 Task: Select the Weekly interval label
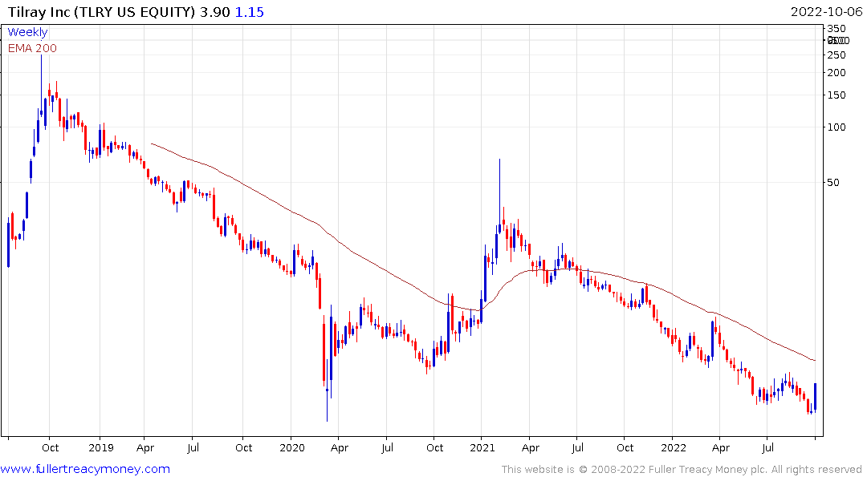coord(27,32)
